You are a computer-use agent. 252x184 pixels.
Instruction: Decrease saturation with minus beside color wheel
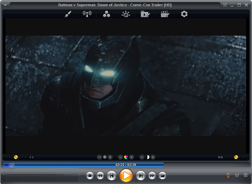click(120, 157)
